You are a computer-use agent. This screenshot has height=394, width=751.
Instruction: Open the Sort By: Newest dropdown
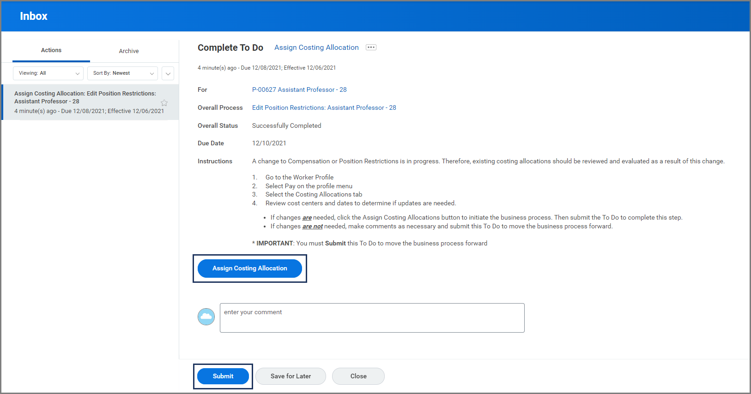tap(122, 73)
